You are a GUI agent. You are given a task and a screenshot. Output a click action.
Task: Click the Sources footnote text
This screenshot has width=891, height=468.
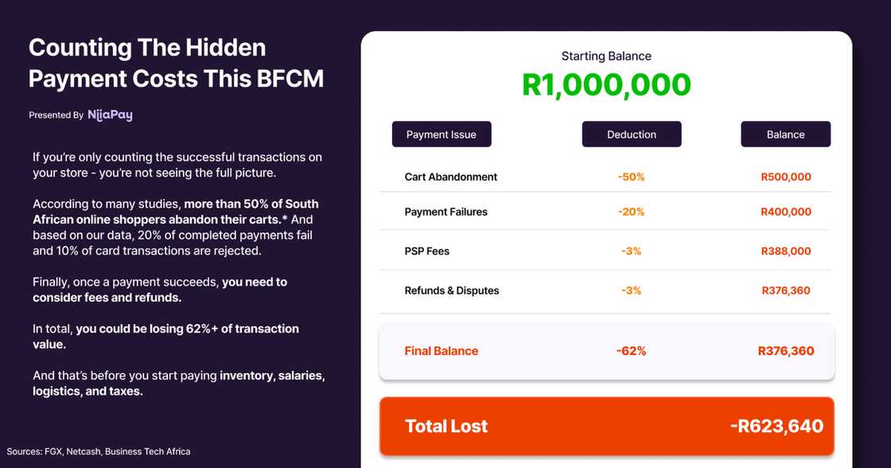pyautogui.click(x=99, y=451)
